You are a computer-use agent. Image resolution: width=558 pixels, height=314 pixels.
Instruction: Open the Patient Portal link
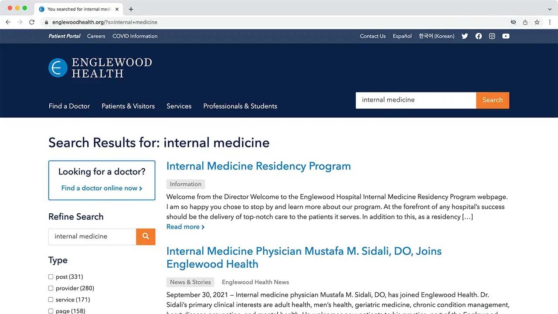(x=65, y=36)
